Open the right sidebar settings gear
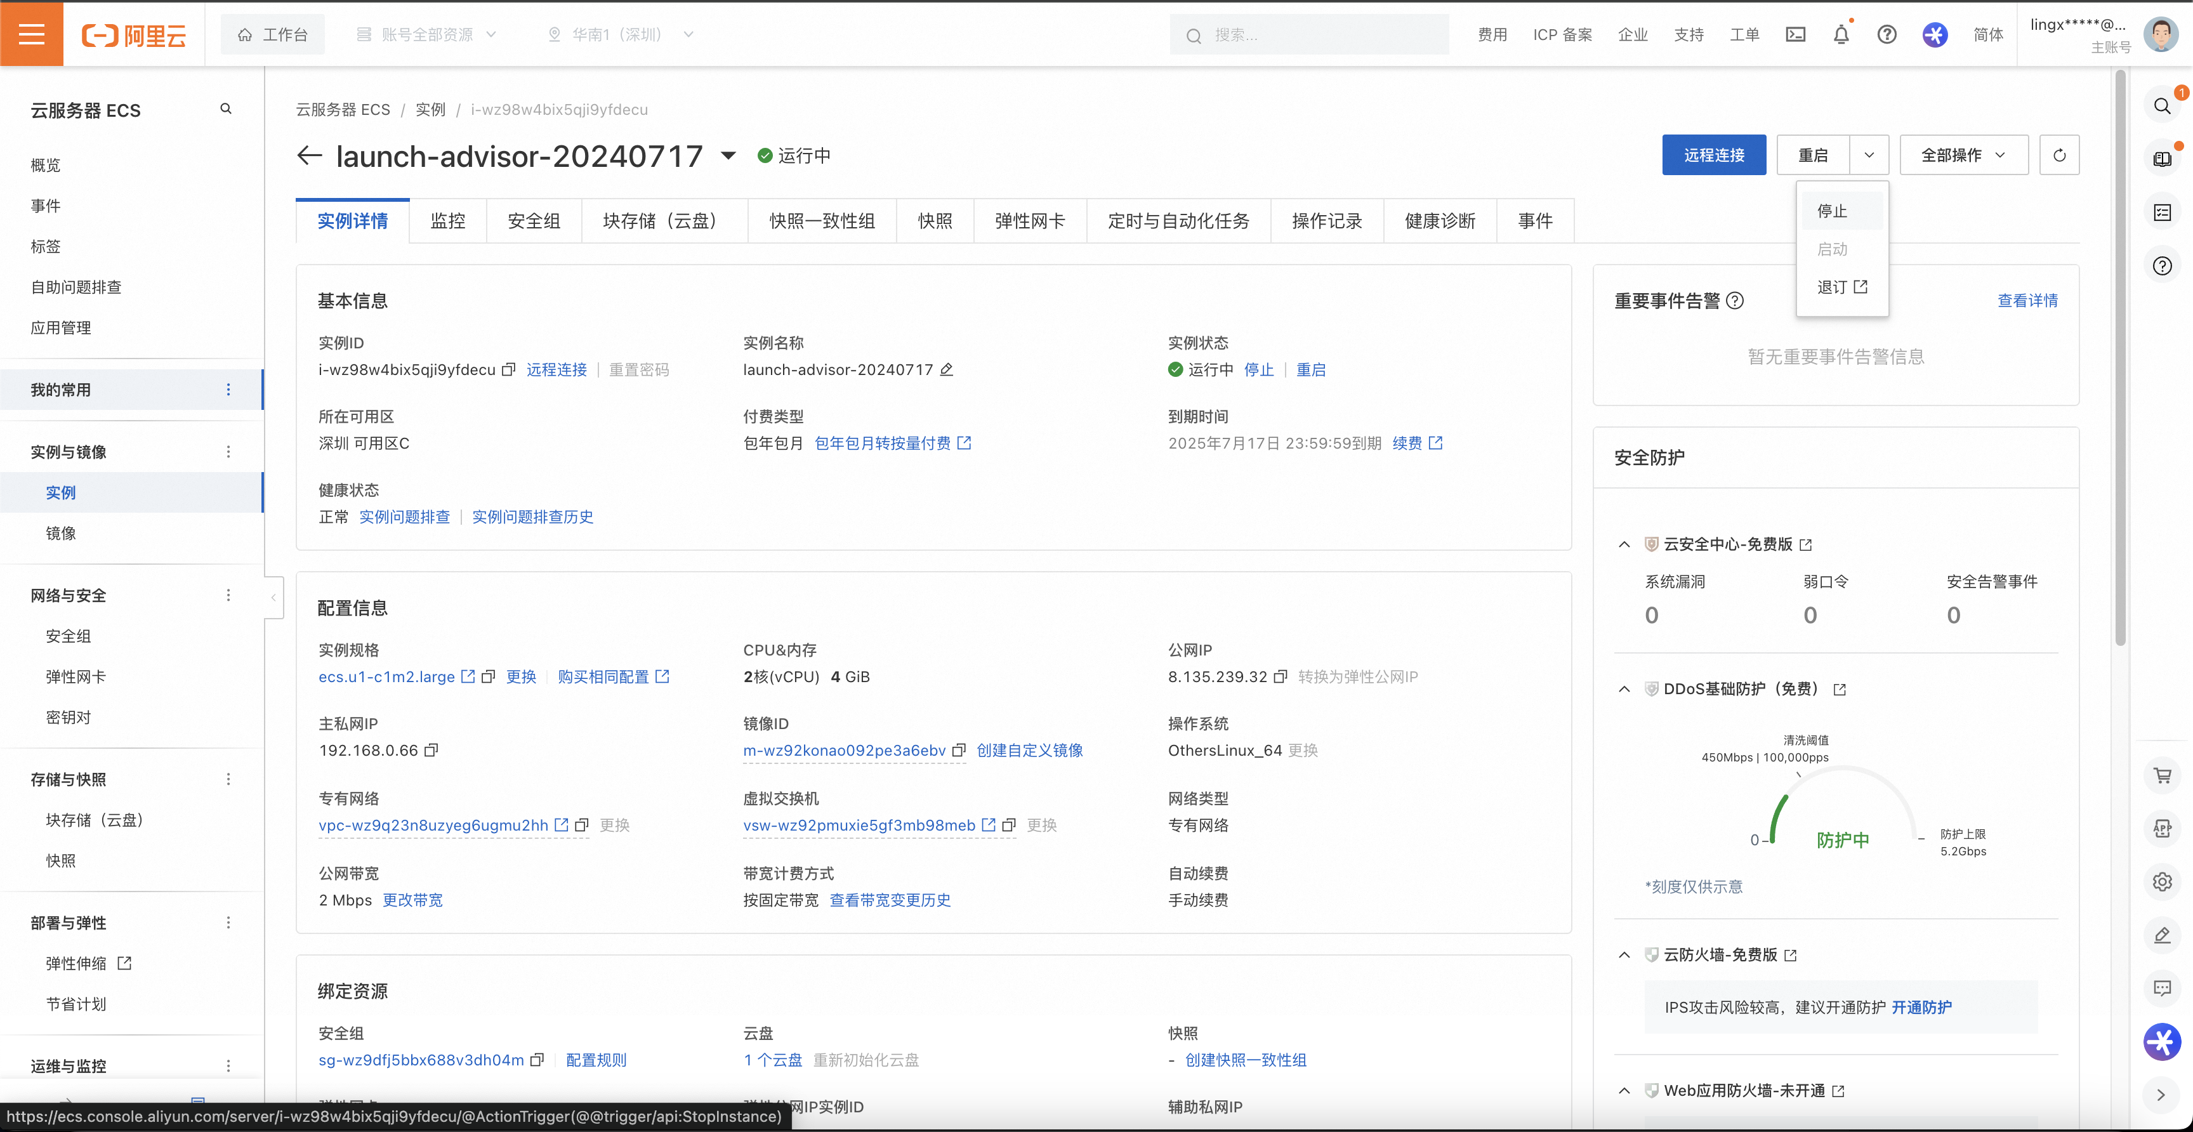 [x=2163, y=881]
